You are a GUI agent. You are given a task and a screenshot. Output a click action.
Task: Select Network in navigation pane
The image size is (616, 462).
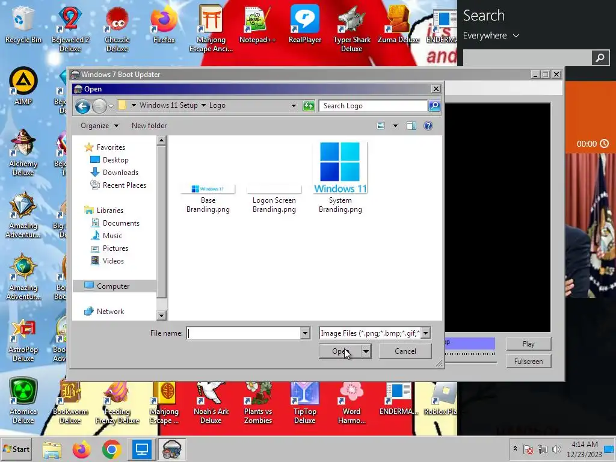click(110, 312)
